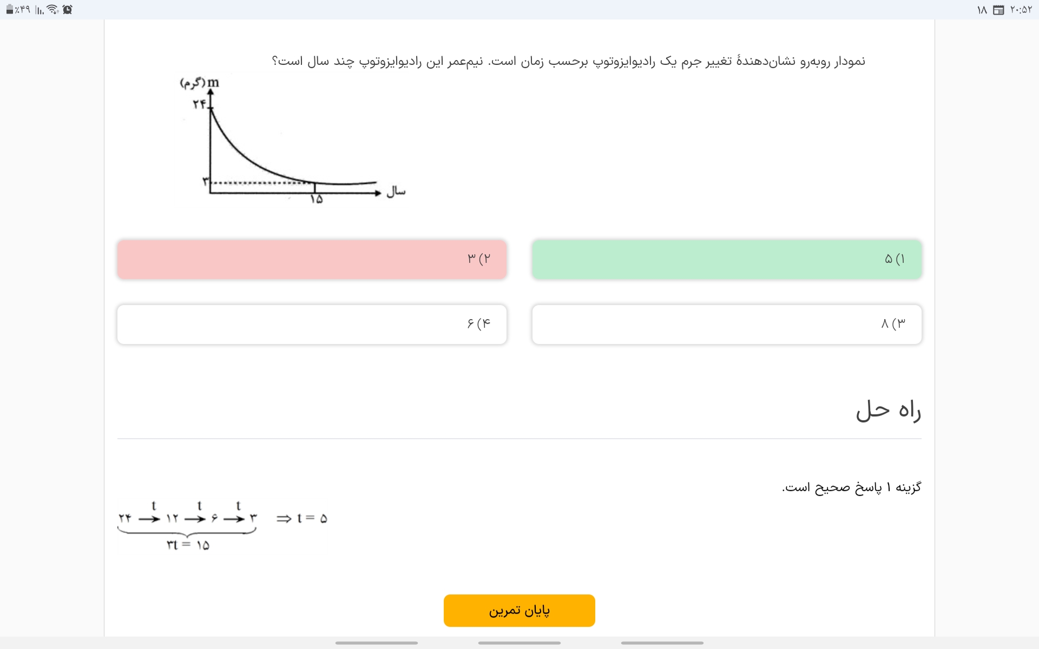Tap the date number ۱۸ in status bar
Viewport: 1039px width, 649px height.
pos(982,10)
